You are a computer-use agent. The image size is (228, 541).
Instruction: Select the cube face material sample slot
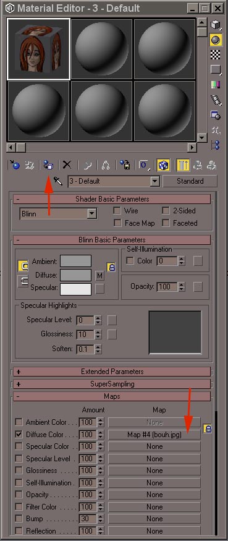click(x=38, y=49)
